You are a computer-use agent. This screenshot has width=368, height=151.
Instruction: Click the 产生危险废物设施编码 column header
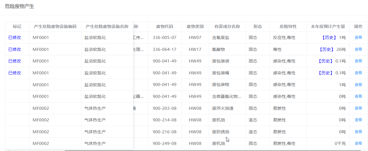55,27
